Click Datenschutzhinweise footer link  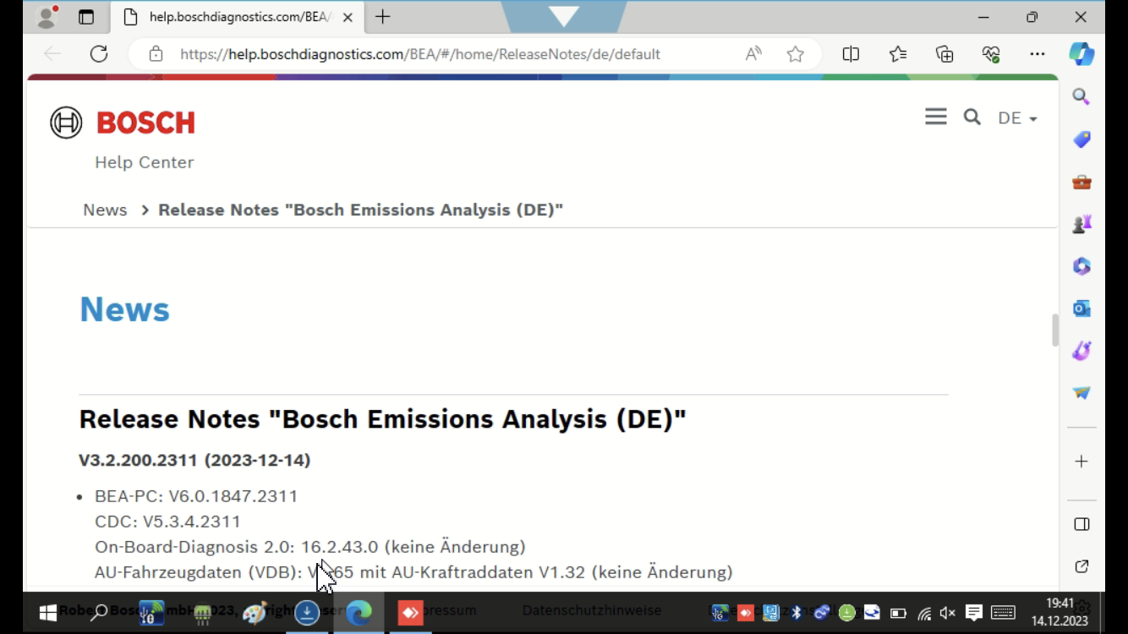[592, 610]
